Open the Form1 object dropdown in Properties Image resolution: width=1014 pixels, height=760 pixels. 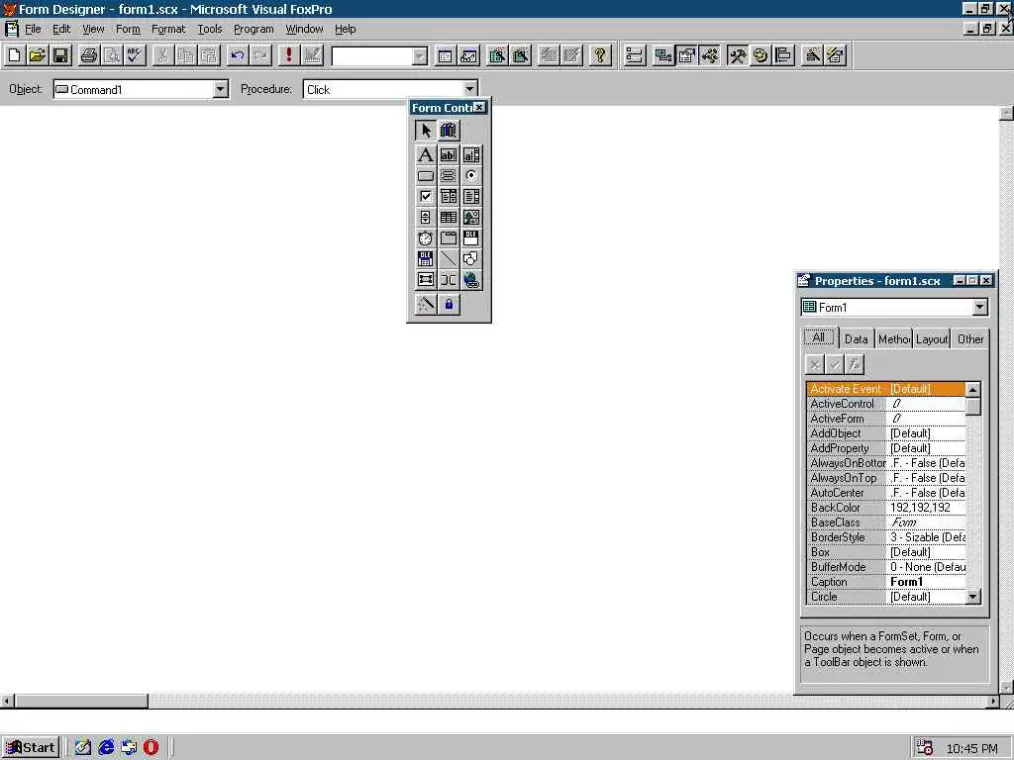[x=979, y=308]
